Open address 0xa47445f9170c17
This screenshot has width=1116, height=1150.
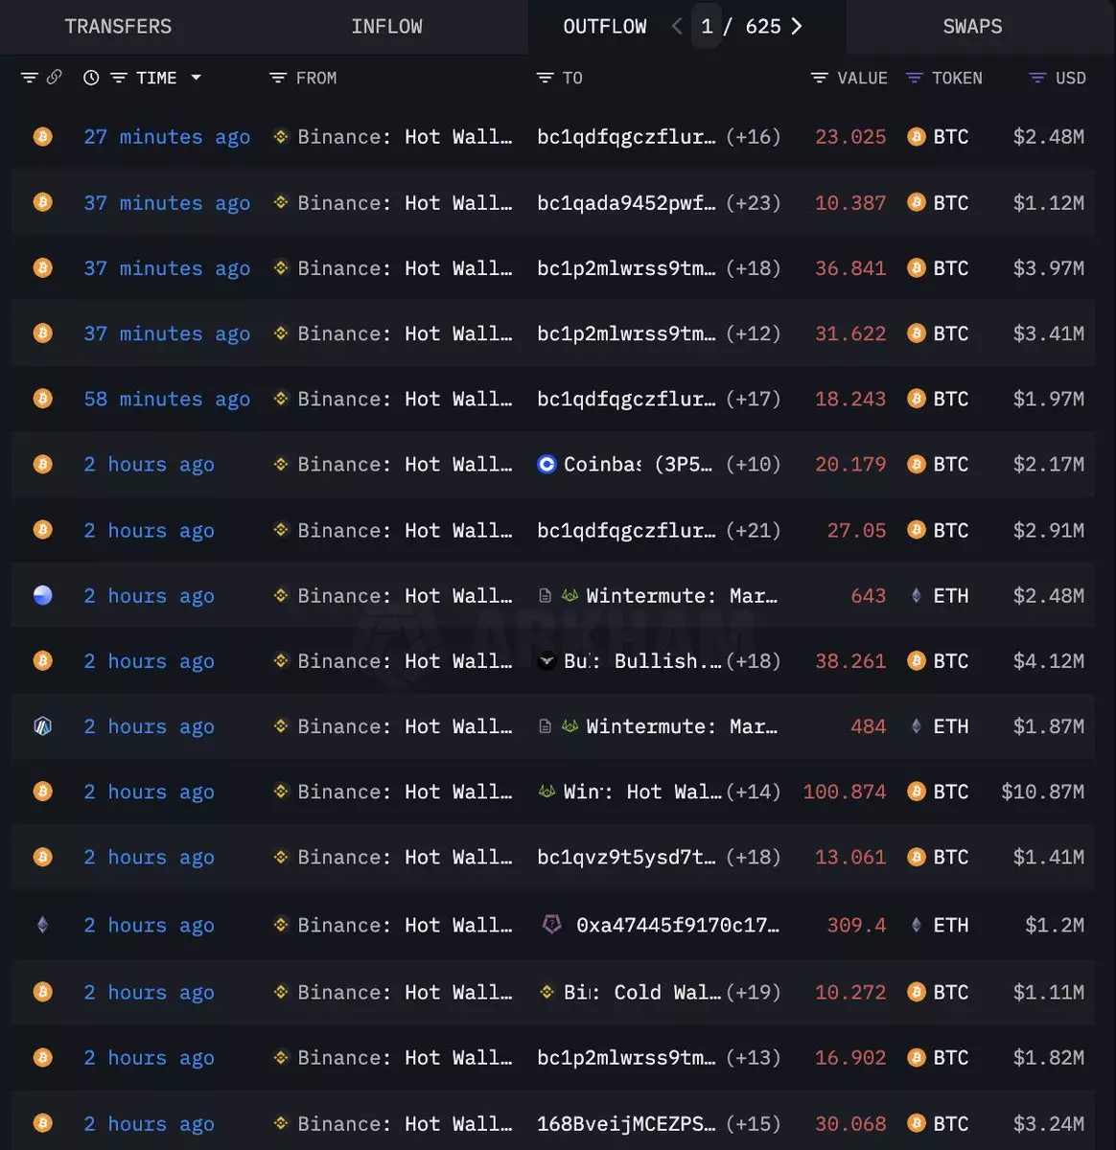[677, 926]
